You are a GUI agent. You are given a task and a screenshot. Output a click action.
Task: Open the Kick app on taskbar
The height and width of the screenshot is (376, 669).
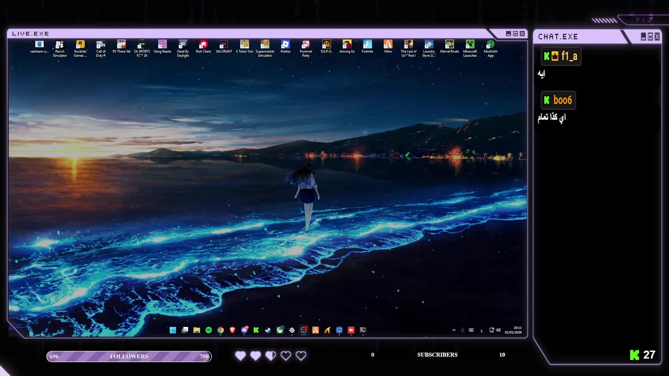point(256,330)
